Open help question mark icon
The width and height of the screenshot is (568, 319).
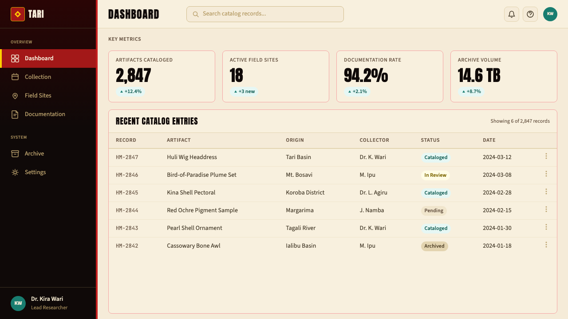coord(530,14)
